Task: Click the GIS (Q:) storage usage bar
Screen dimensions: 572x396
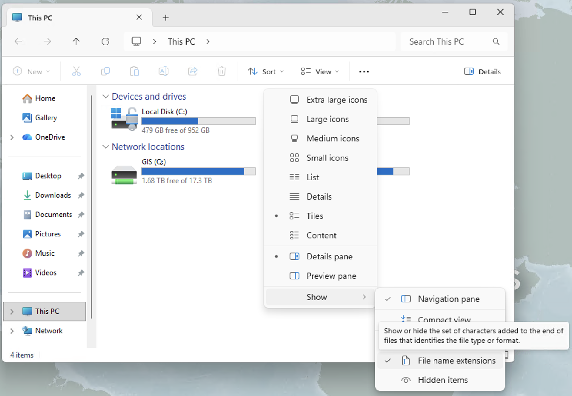Action: click(x=198, y=171)
